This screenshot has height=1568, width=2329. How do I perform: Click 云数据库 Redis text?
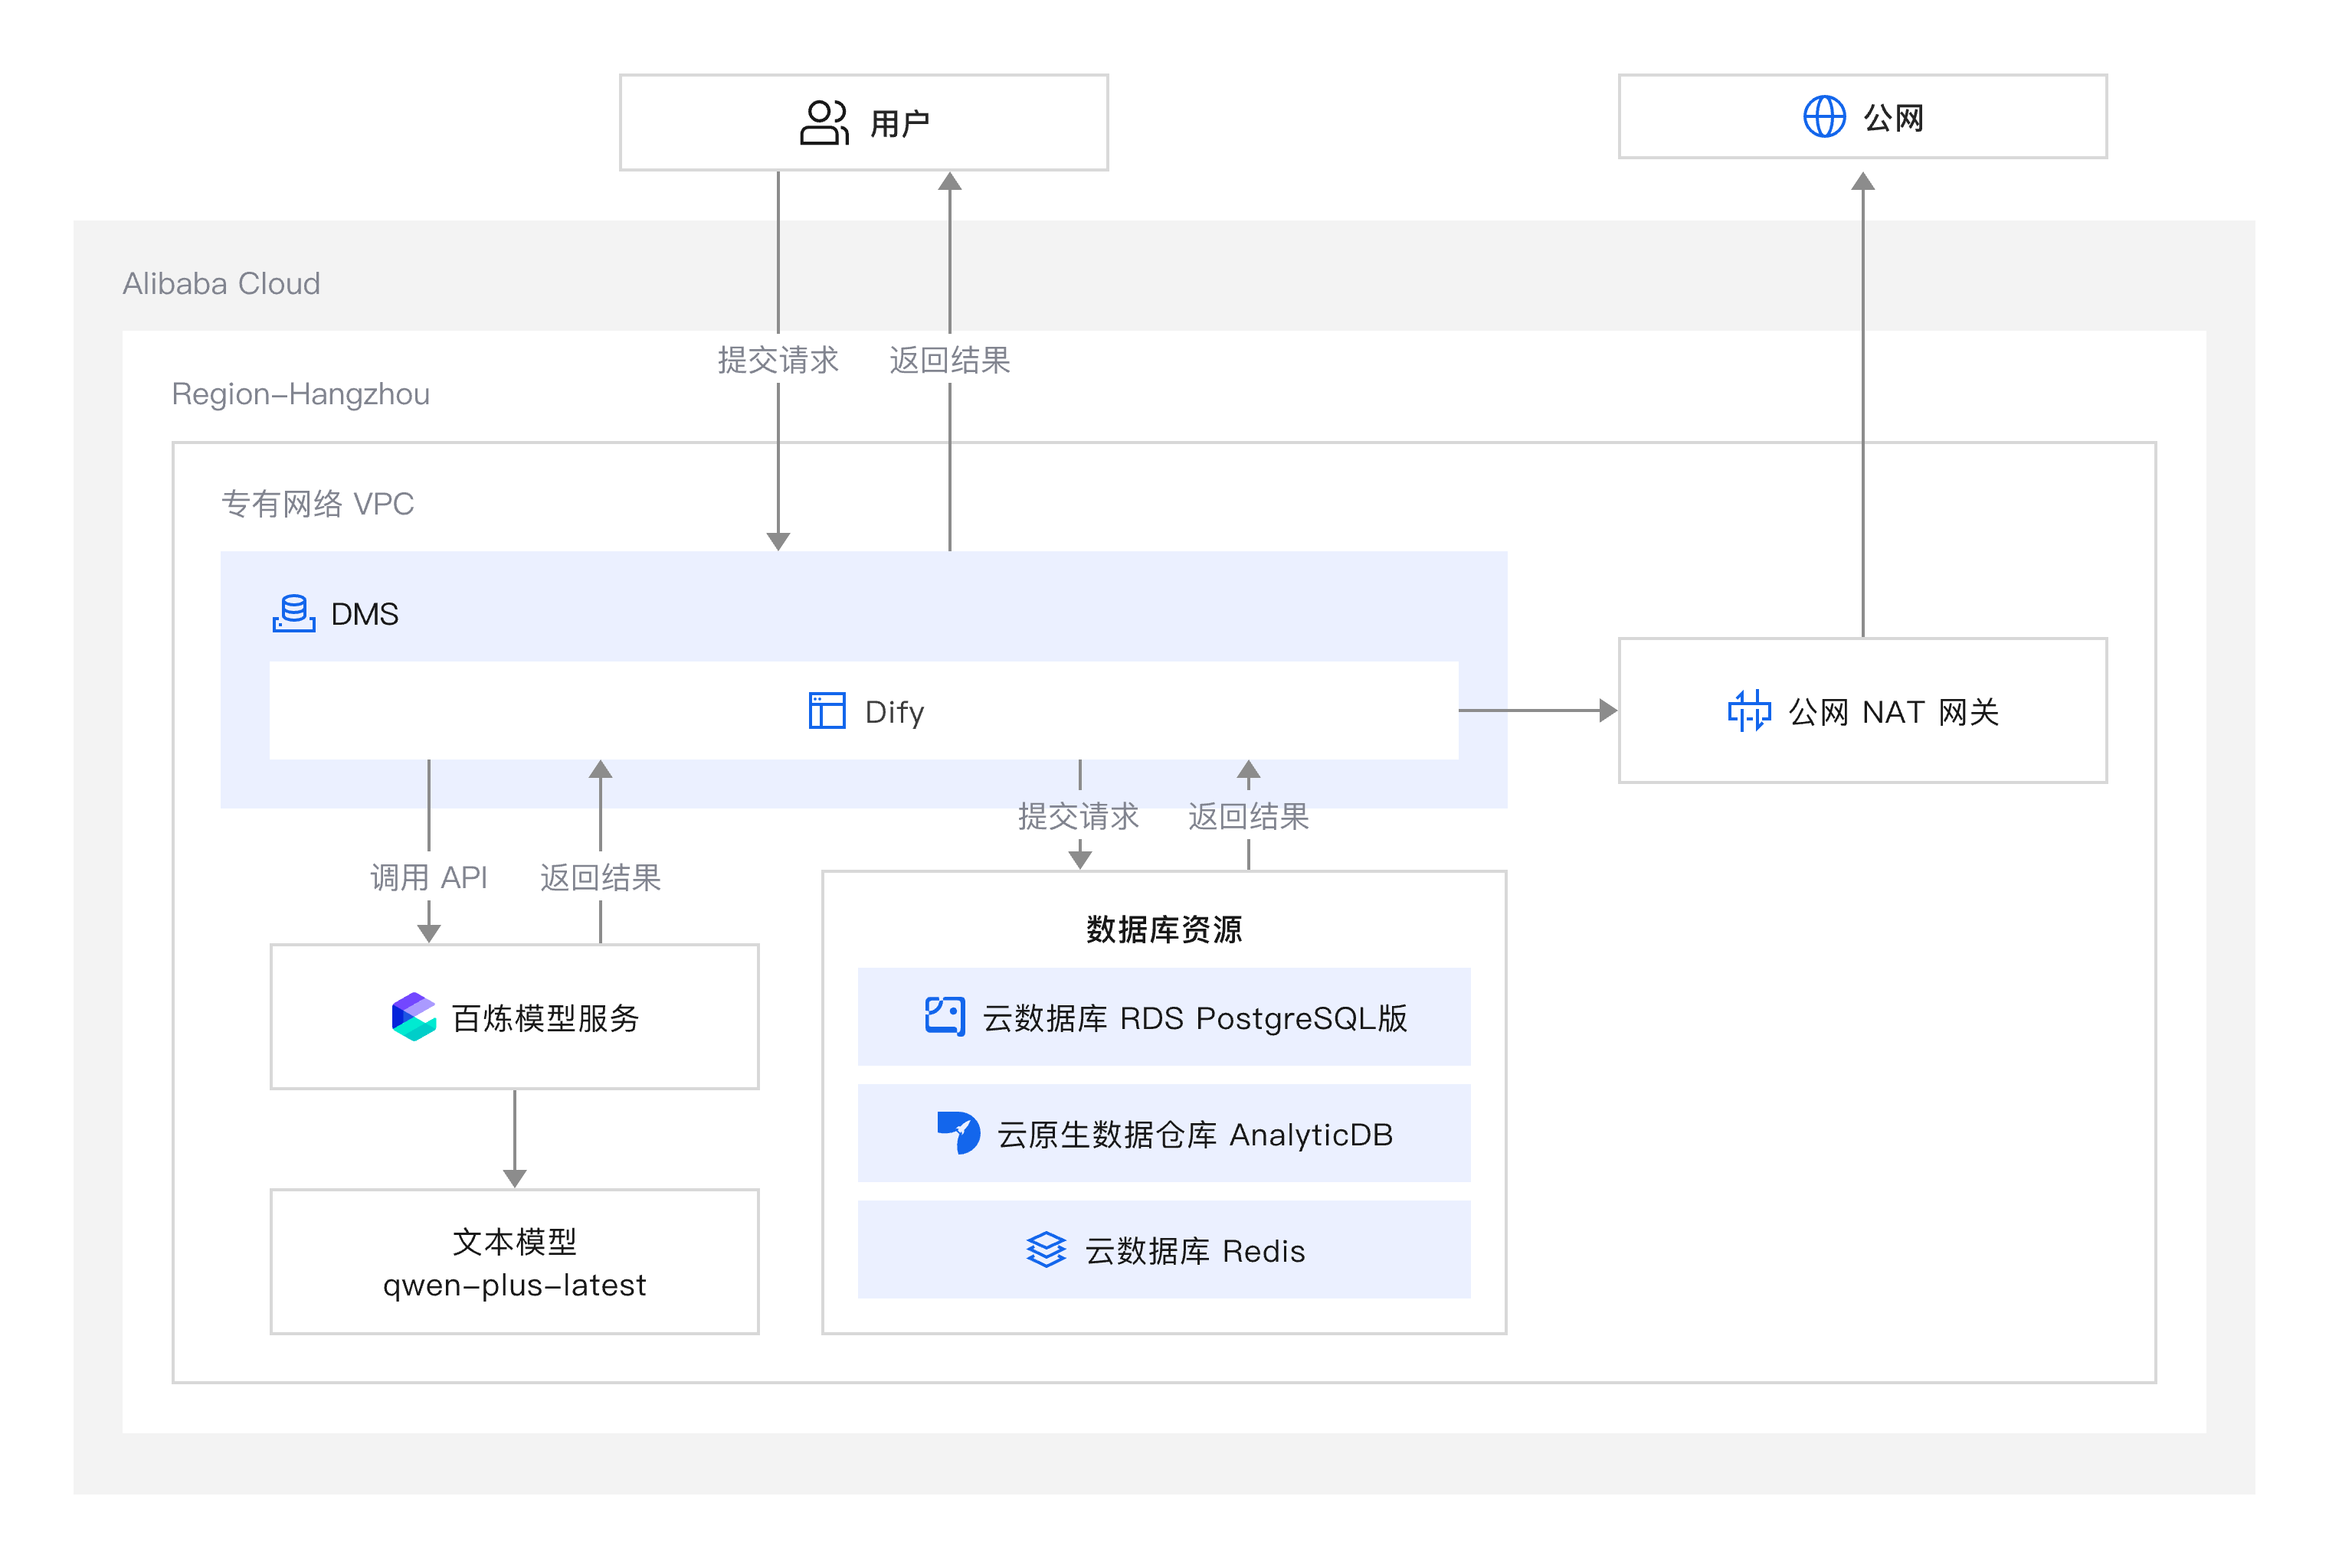tap(1194, 1251)
